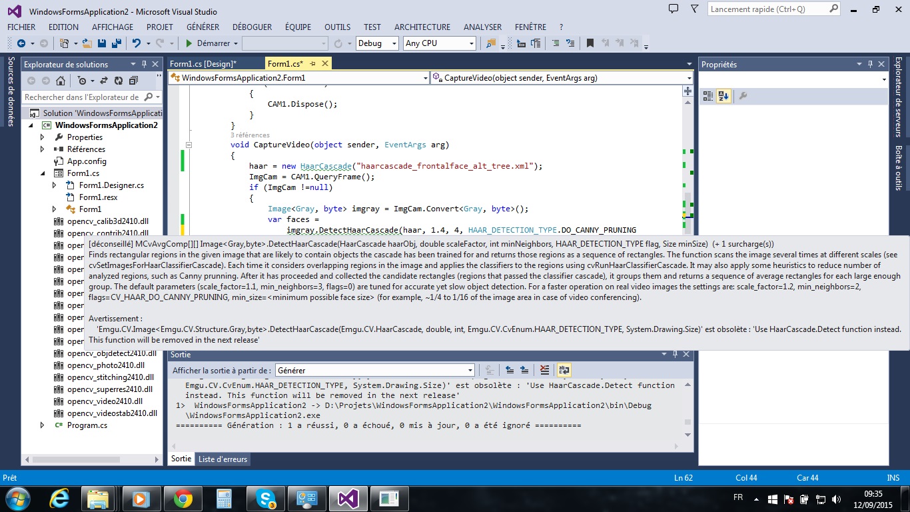Click the New Project toolbar icon
This screenshot has height=512, width=910.
click(x=65, y=43)
